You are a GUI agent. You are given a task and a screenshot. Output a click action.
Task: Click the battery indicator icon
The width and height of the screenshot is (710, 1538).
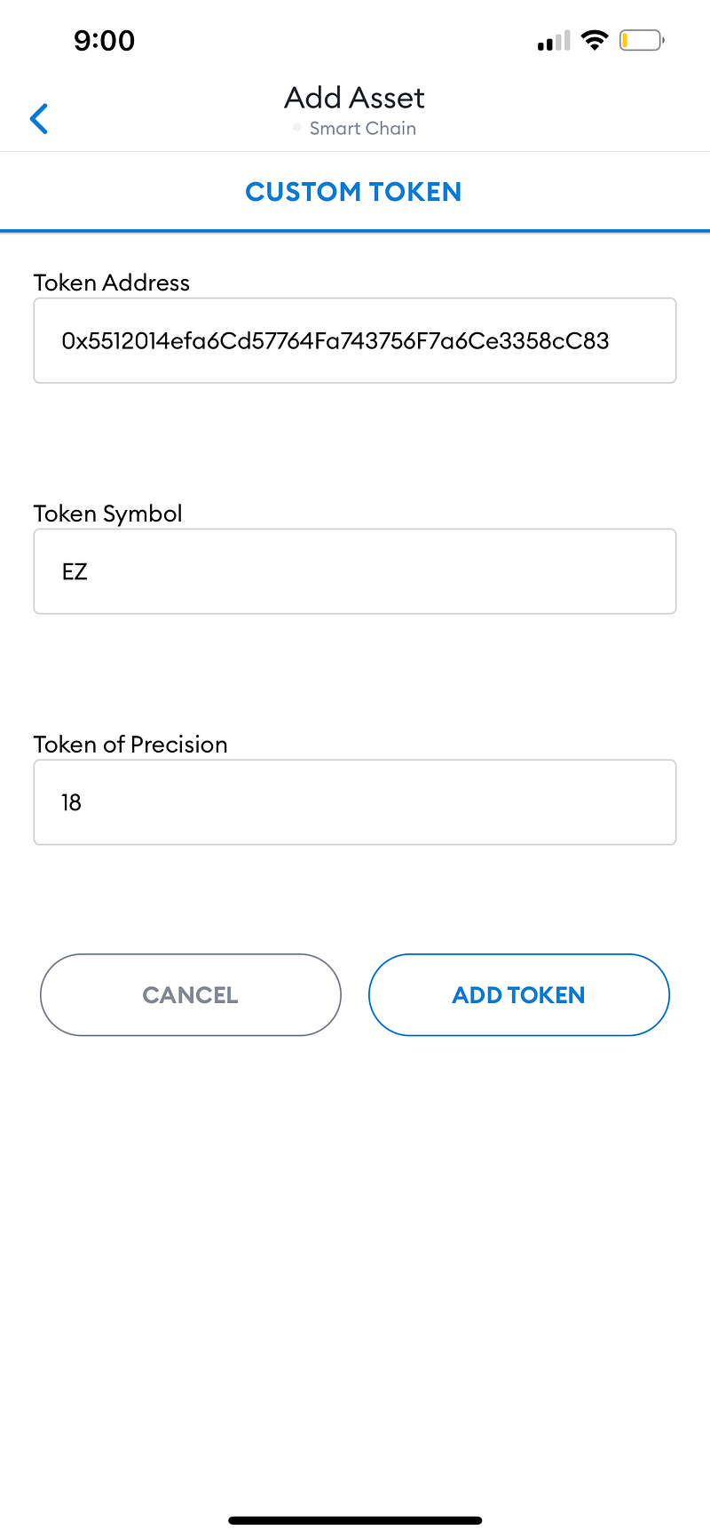641,41
